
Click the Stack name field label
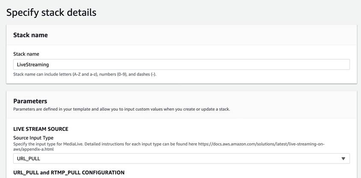coord(26,54)
